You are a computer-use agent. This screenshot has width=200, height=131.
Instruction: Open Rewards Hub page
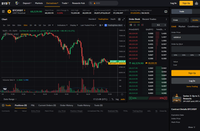[x=78, y=3]
